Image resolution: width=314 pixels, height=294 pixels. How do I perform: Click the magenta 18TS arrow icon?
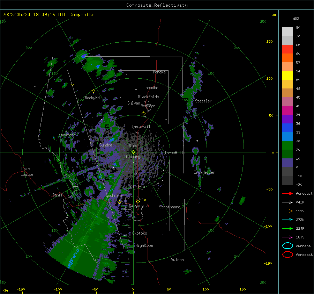(287, 237)
